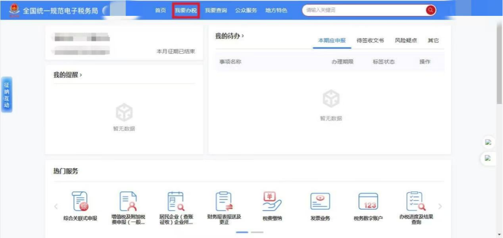Open 税务数字账户 icon
Screen dimensions: 503x238
coord(368,202)
